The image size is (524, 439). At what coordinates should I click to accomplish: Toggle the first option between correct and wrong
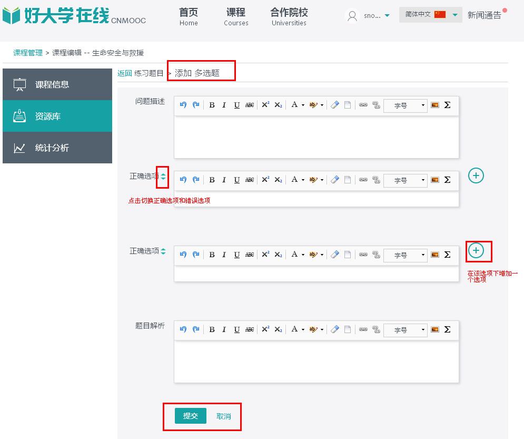pyautogui.click(x=163, y=177)
